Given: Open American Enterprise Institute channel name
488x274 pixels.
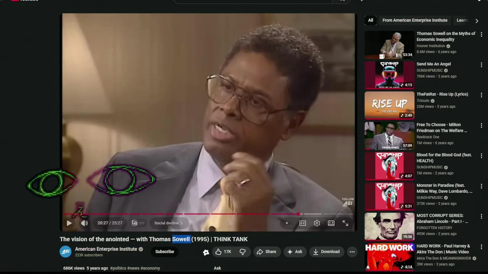Looking at the screenshot, I should tap(106, 249).
